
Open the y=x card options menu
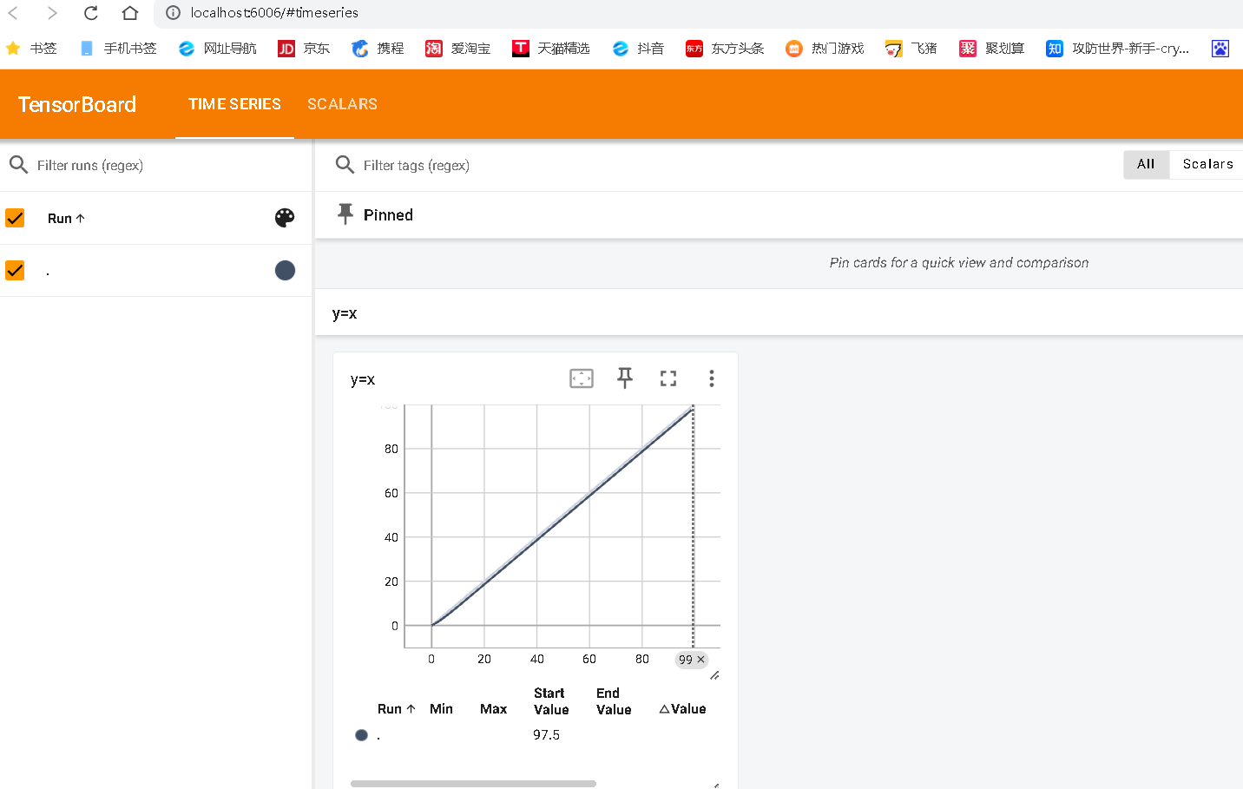(x=711, y=378)
